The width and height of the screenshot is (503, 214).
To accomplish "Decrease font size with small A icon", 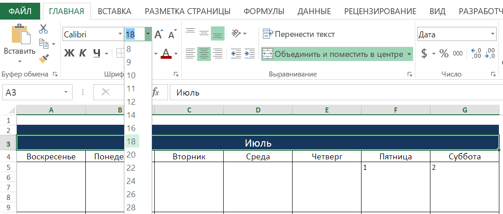I will (172, 34).
